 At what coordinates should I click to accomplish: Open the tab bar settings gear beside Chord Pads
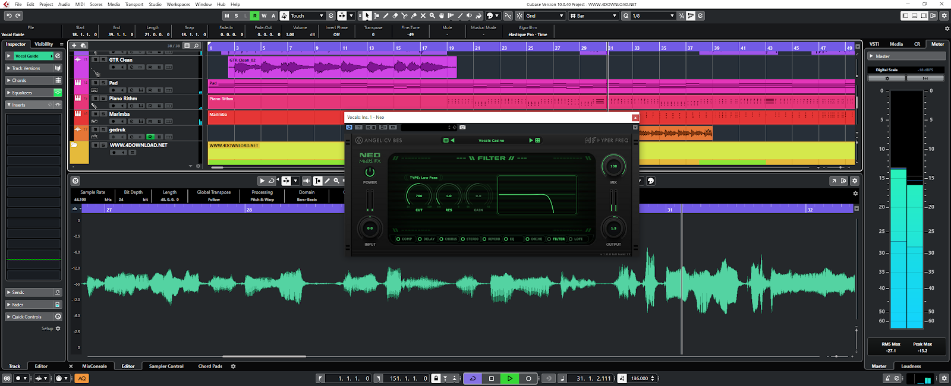(233, 366)
